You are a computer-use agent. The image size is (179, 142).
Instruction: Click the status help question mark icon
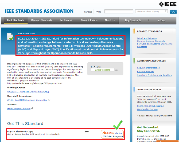click(x=116, y=70)
